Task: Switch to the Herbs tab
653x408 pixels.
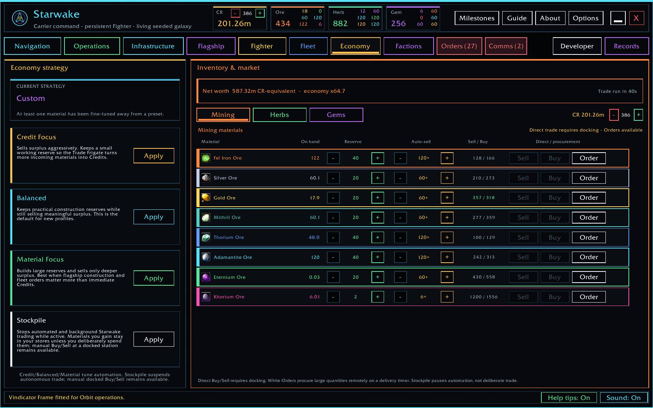Action: click(280, 115)
